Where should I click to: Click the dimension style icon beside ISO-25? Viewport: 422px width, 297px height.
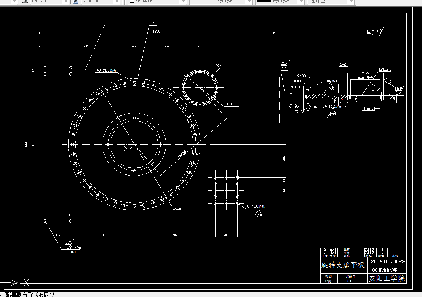pos(25,2)
